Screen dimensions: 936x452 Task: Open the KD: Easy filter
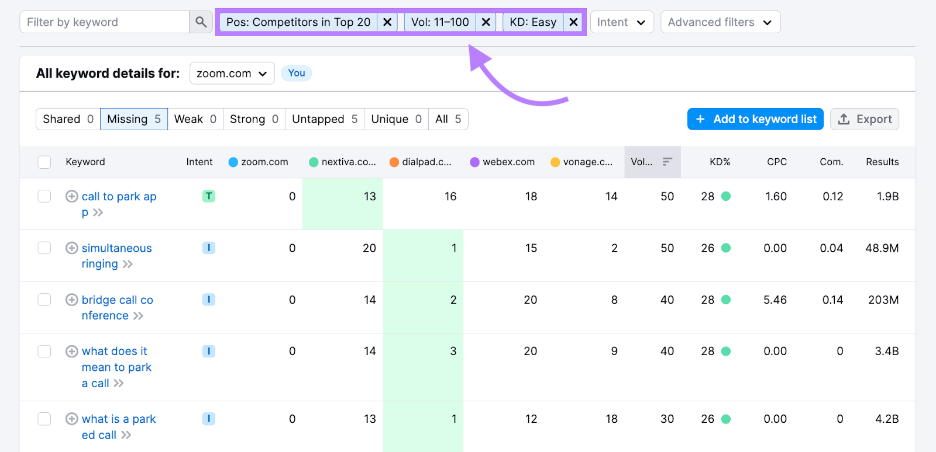tap(533, 22)
